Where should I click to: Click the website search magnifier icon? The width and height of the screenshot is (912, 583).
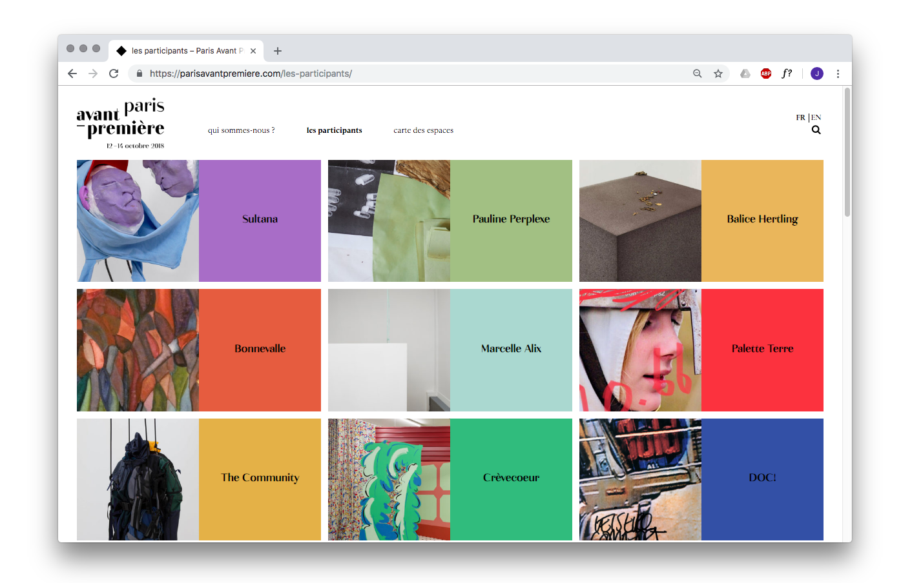(816, 130)
